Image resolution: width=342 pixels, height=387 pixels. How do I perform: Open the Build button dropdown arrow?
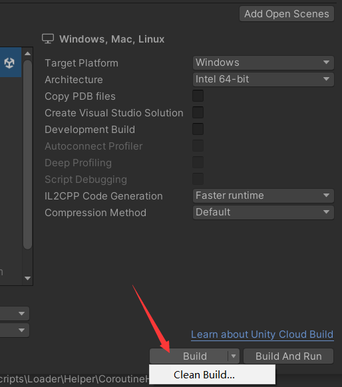(234, 356)
